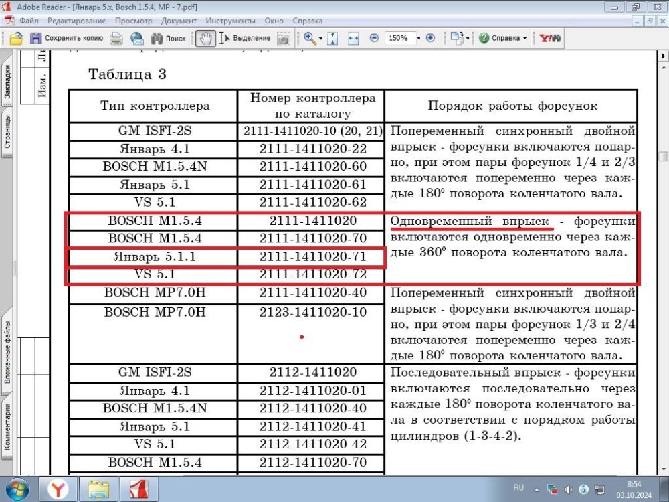The image size is (669, 502).
Task: Open Yandex Browser from the taskbar
Action: point(58,489)
